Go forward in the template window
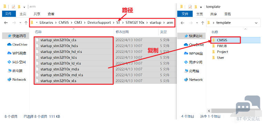 (x=191, y=23)
